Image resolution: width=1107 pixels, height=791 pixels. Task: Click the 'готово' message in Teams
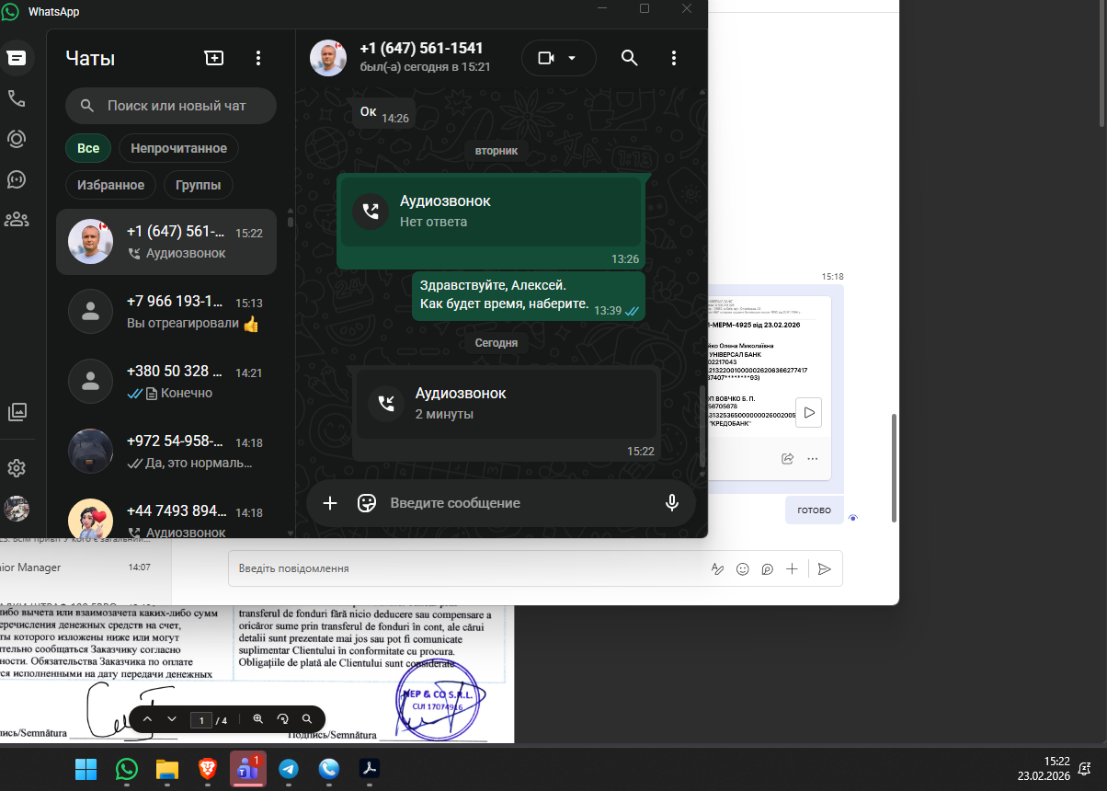815,510
